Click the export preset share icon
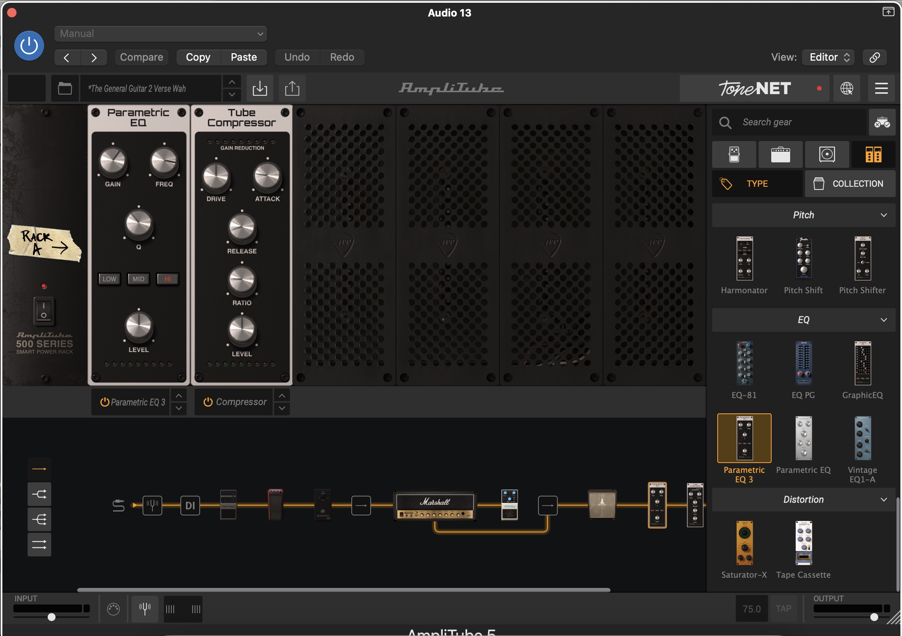 point(292,88)
